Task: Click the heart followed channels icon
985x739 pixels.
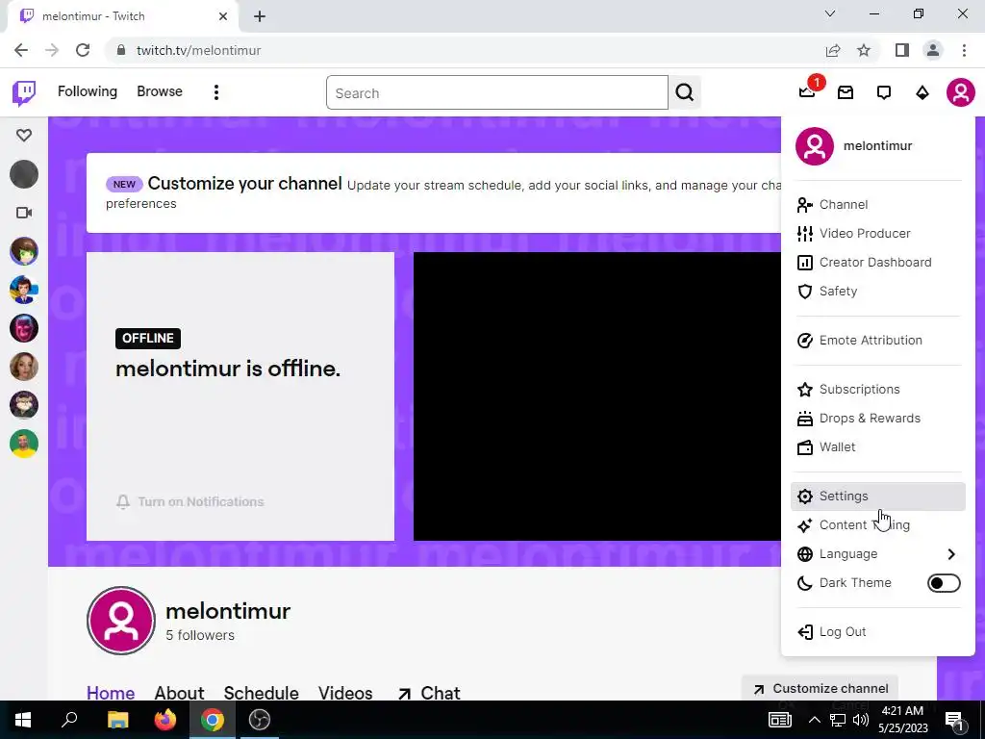Action: click(x=24, y=135)
